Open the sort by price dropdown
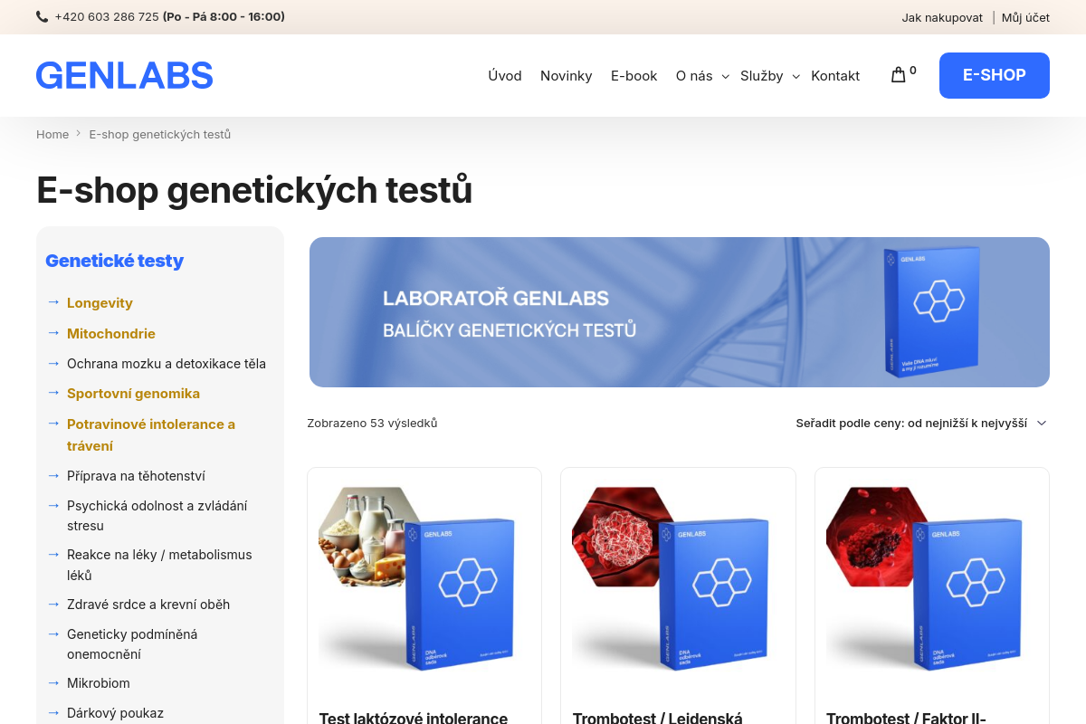Screen dimensions: 1086x724 coord(921,423)
